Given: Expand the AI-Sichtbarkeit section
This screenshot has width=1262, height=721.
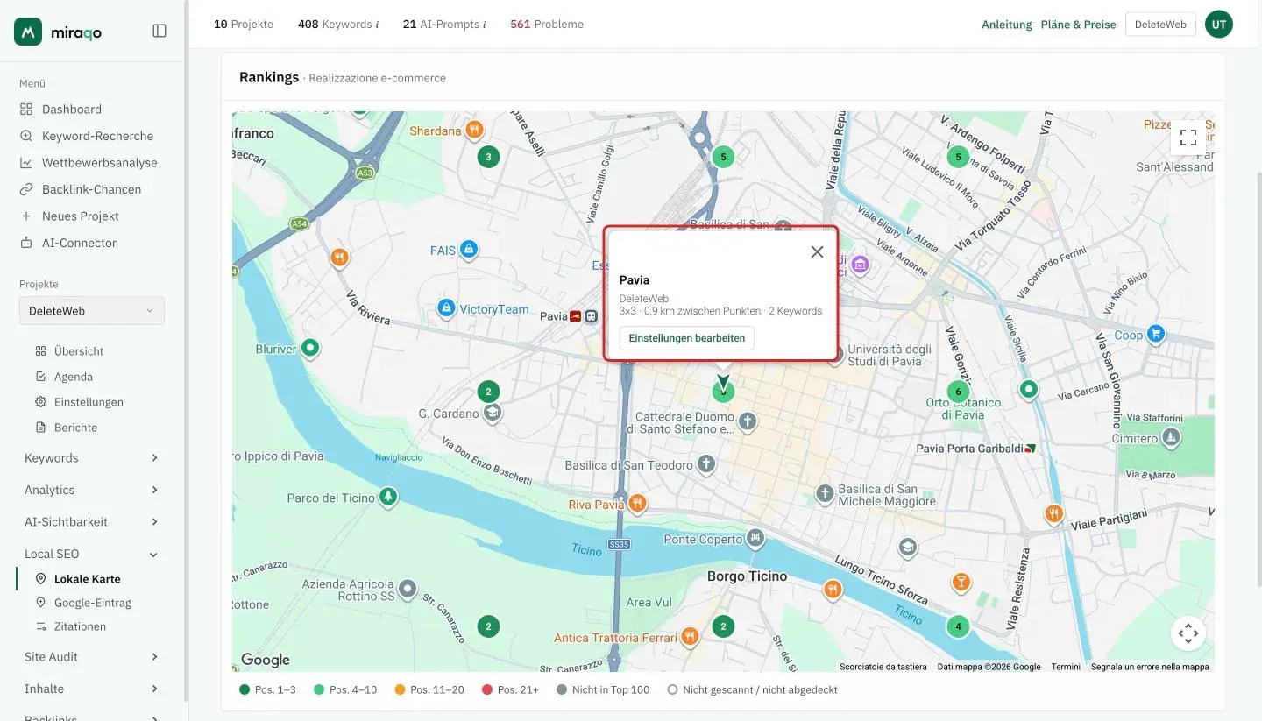Looking at the screenshot, I should tap(92, 522).
